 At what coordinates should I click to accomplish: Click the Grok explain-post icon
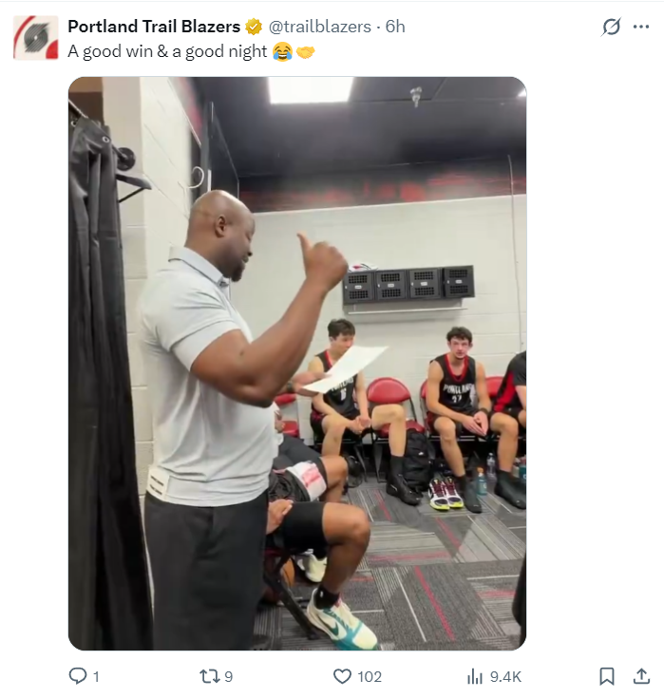[x=611, y=27]
